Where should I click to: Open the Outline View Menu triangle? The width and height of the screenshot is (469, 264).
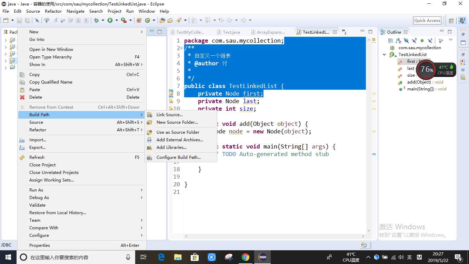point(451,40)
